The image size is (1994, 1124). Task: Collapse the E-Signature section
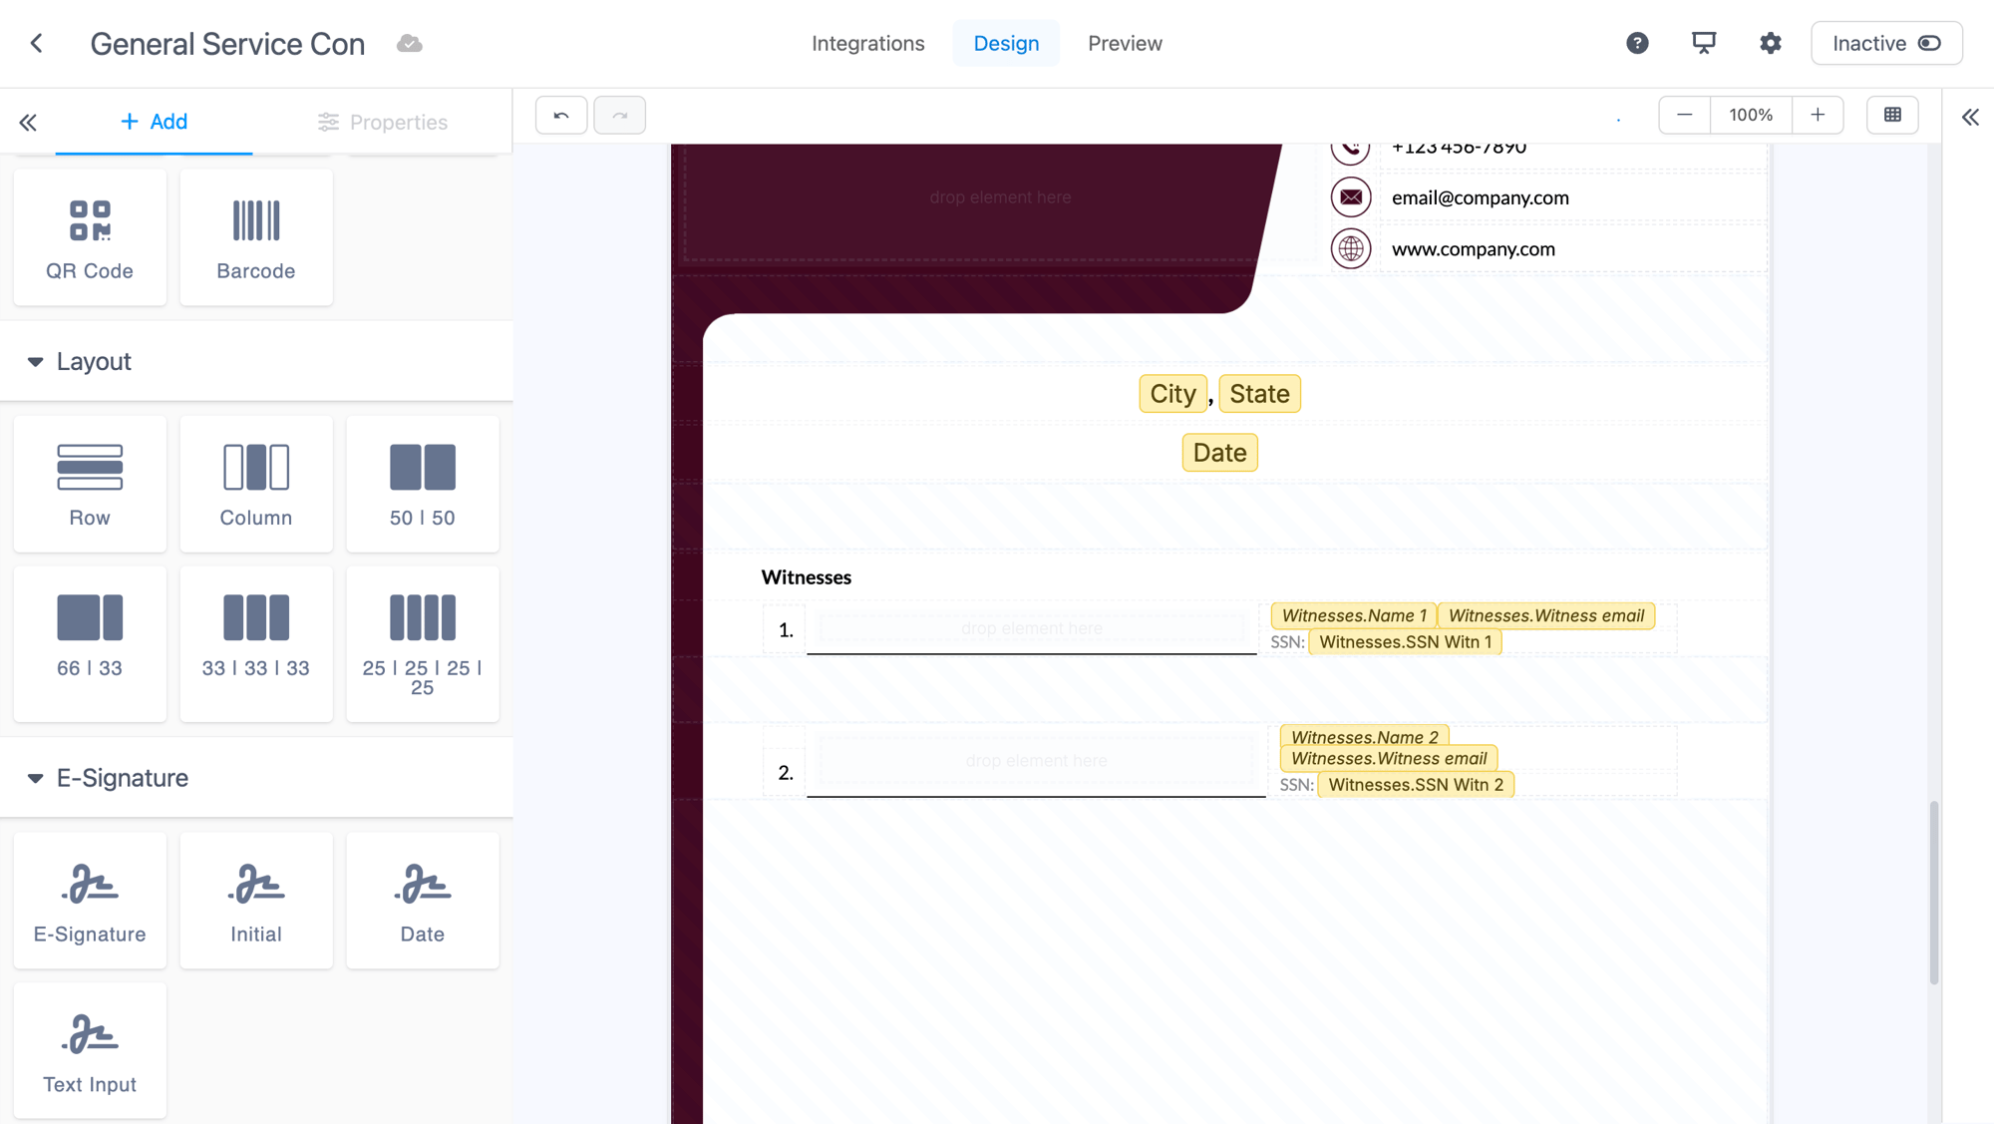coord(36,778)
